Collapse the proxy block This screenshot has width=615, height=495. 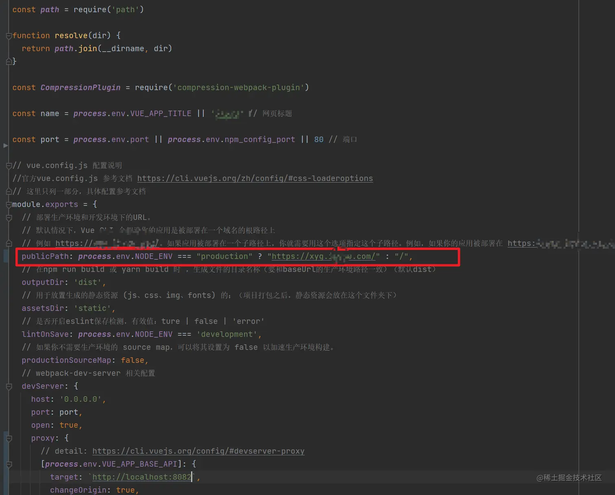pos(9,438)
